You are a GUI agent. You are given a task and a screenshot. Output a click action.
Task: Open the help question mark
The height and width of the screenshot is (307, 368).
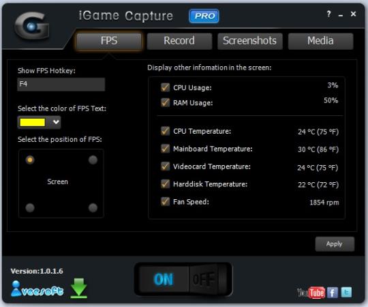point(328,14)
